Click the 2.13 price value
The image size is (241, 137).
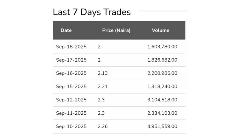(x=103, y=73)
